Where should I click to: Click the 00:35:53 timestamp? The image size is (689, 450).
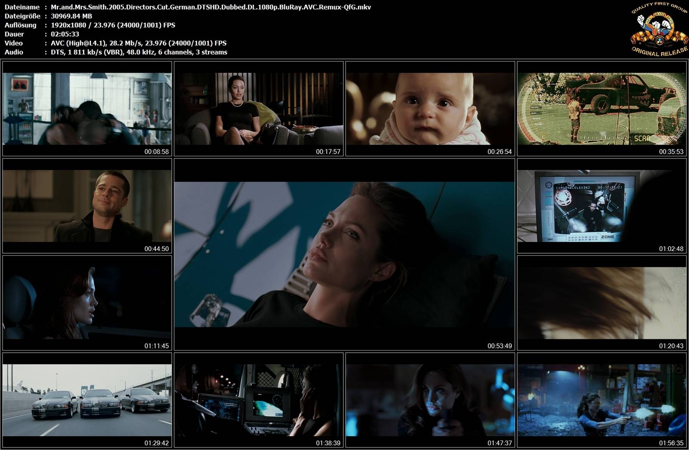pyautogui.click(x=671, y=152)
